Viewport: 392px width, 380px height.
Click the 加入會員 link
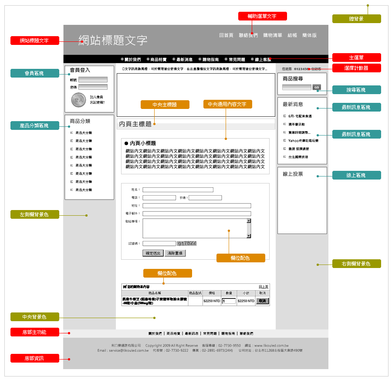[96, 97]
